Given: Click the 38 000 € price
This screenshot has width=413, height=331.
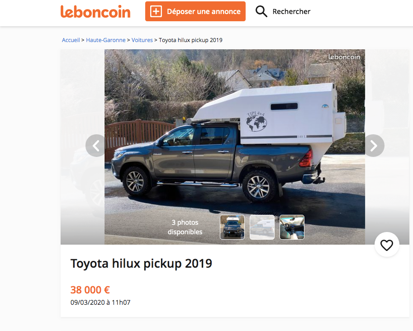Looking at the screenshot, I should (x=90, y=290).
